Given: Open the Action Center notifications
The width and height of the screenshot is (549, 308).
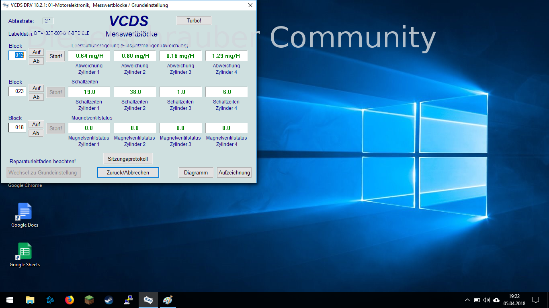Looking at the screenshot, I should click(x=535, y=300).
